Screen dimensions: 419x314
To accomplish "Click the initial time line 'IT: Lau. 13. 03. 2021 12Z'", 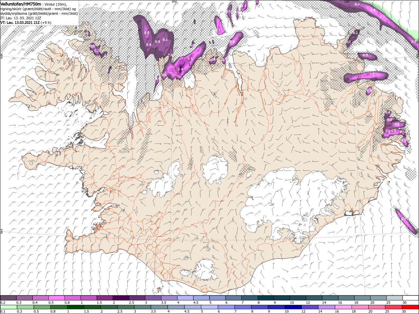I will 21,18.
